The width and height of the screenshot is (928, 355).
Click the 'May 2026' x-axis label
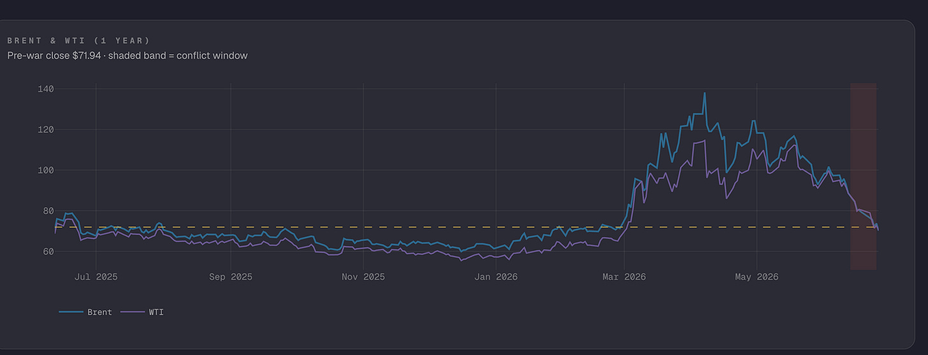(x=757, y=277)
